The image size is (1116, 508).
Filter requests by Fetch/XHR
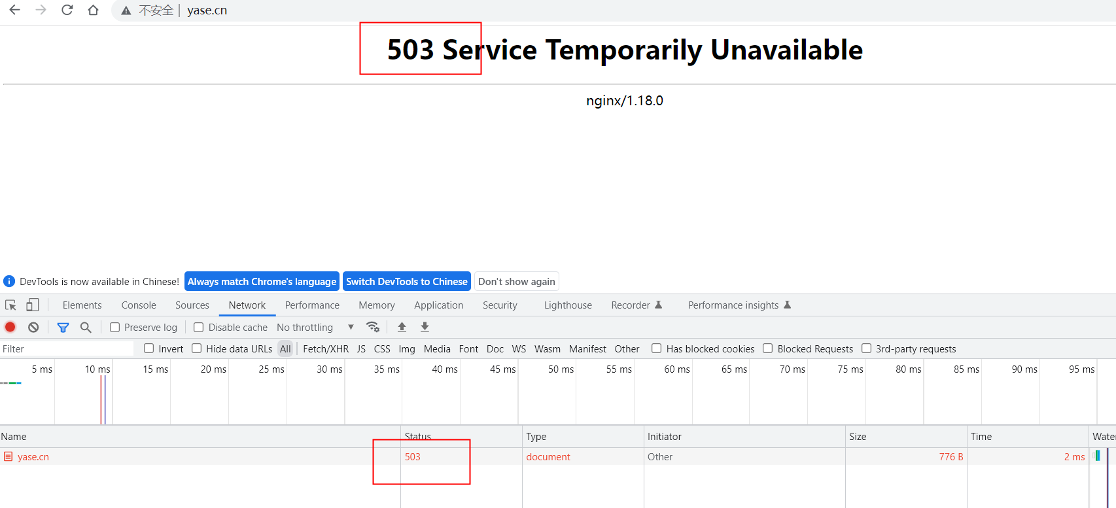point(326,349)
